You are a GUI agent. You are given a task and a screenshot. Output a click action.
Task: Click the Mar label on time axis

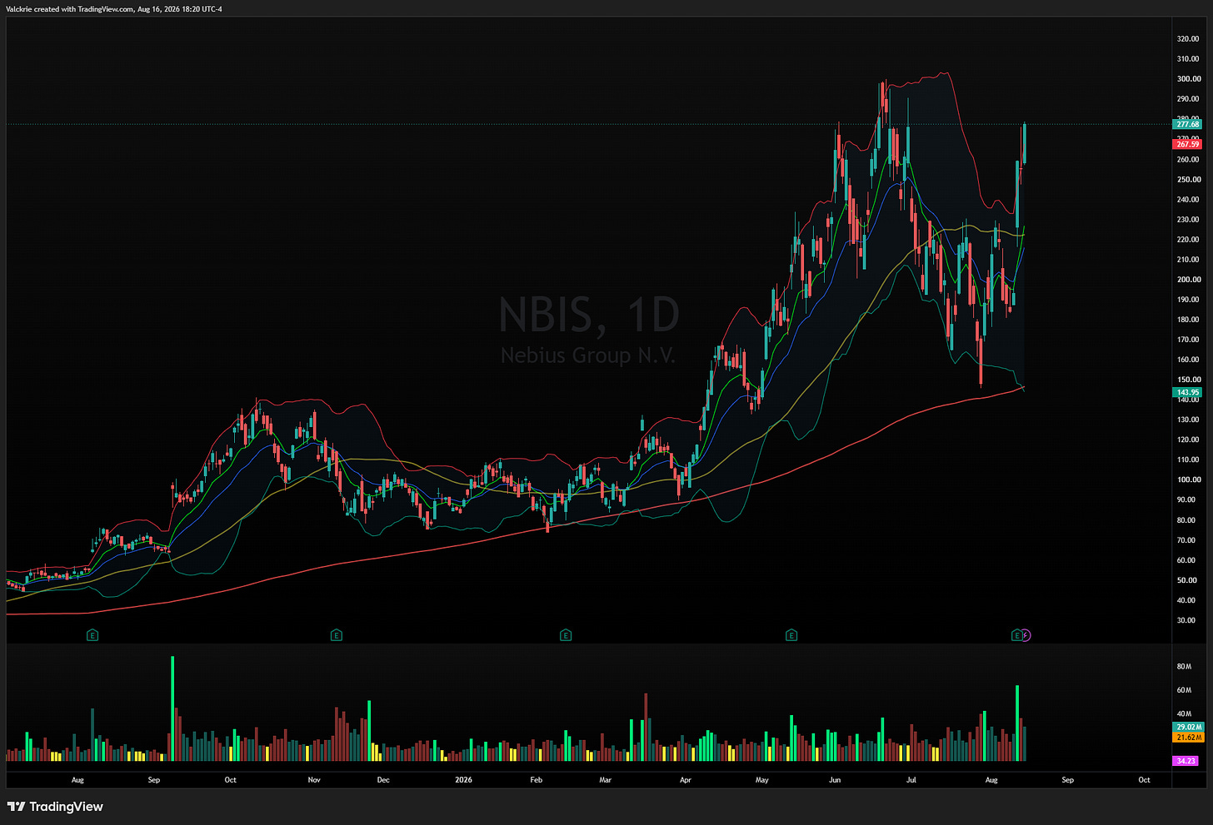(606, 780)
